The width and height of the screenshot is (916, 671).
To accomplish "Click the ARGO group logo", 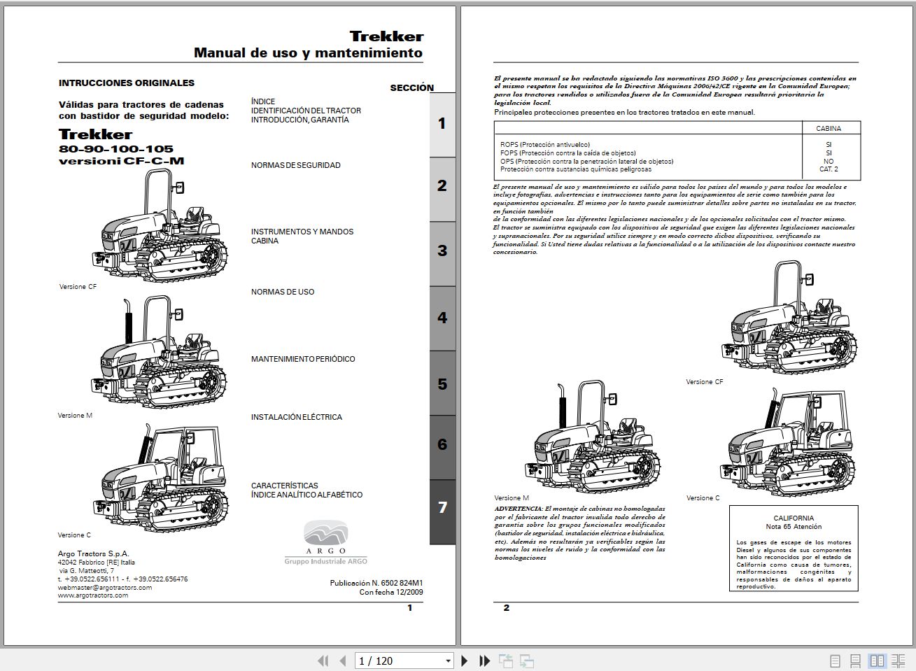I will tap(325, 542).
